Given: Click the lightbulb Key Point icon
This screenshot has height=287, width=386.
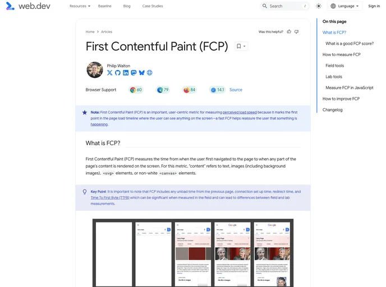Looking at the screenshot, I should tap(85, 192).
